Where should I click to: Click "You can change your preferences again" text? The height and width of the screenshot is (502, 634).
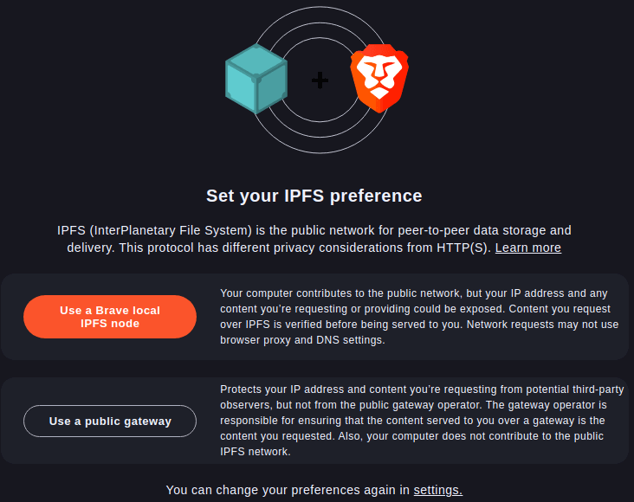(x=288, y=490)
